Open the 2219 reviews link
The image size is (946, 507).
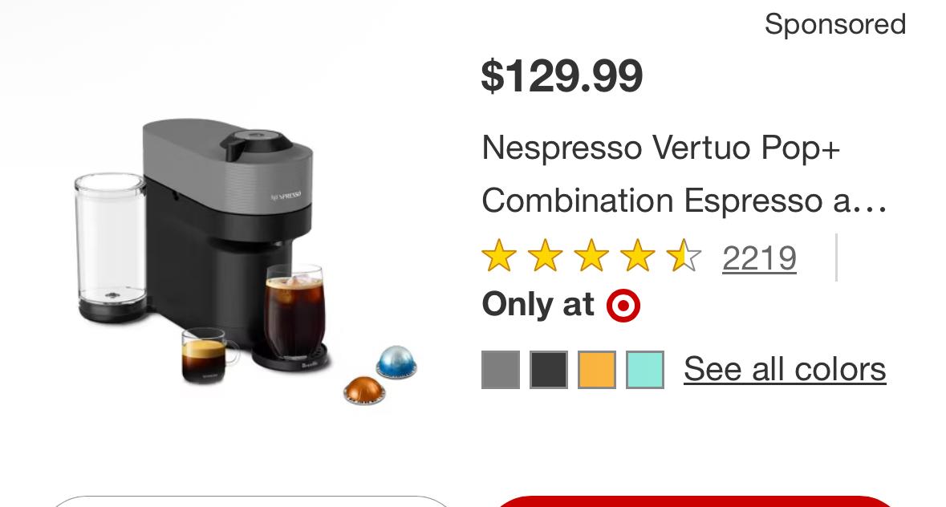pyautogui.click(x=759, y=258)
